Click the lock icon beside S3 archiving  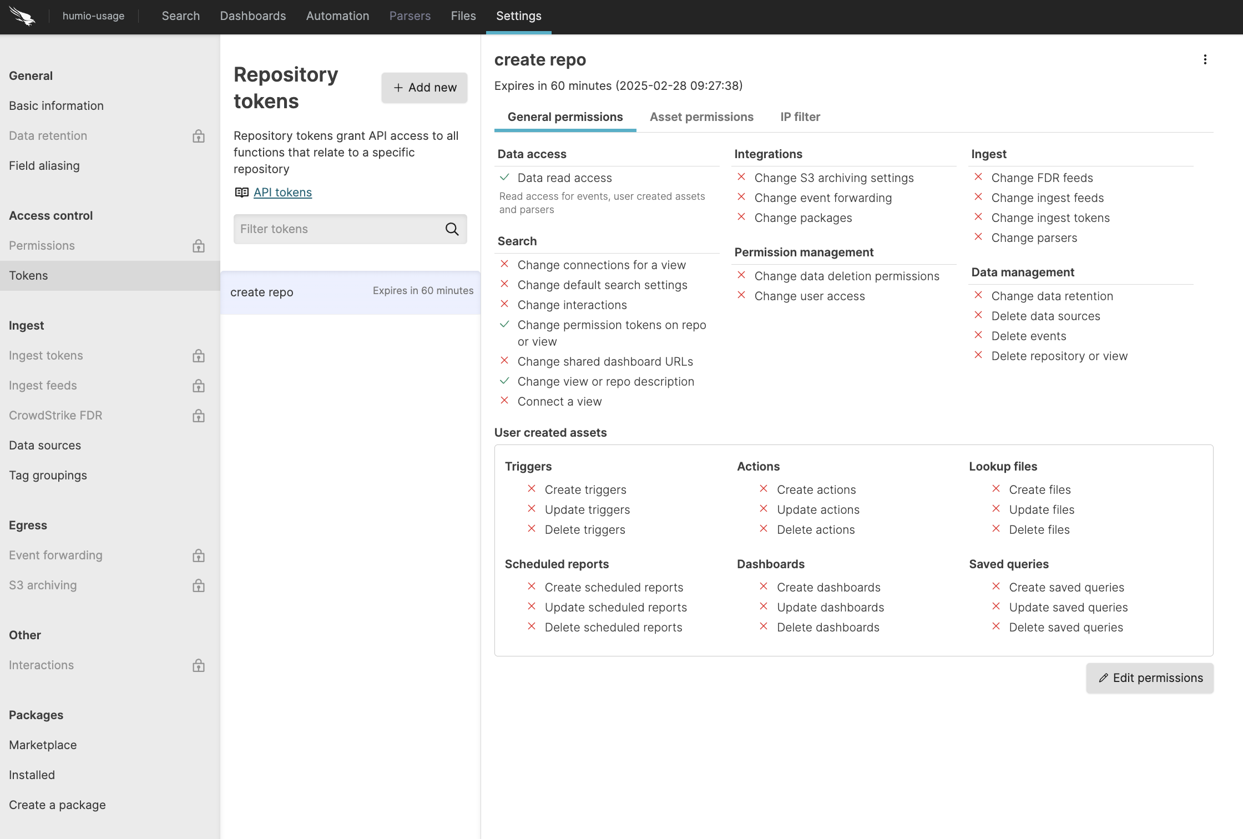pyautogui.click(x=199, y=585)
